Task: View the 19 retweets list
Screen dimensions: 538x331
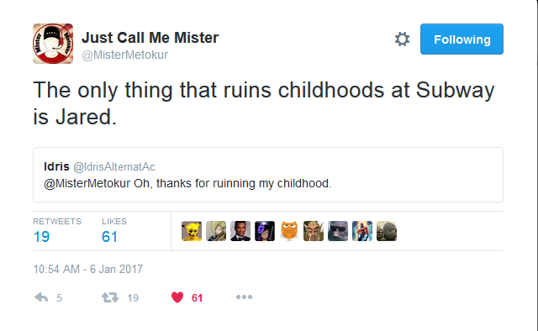Action: pos(57,231)
